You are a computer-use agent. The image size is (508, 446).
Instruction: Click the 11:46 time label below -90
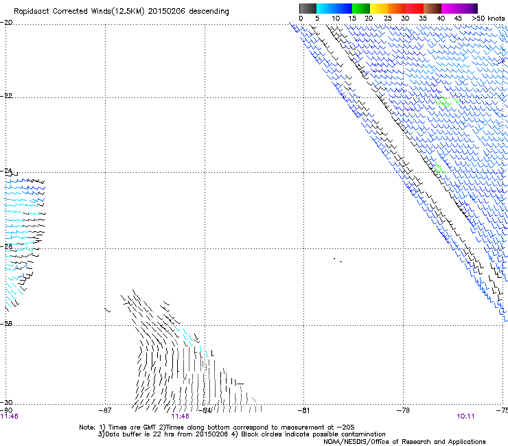pyautogui.click(x=9, y=416)
